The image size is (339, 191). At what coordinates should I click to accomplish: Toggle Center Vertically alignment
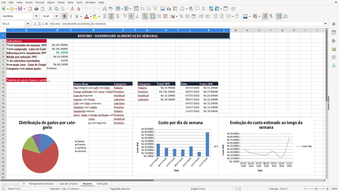[x=131, y=16]
